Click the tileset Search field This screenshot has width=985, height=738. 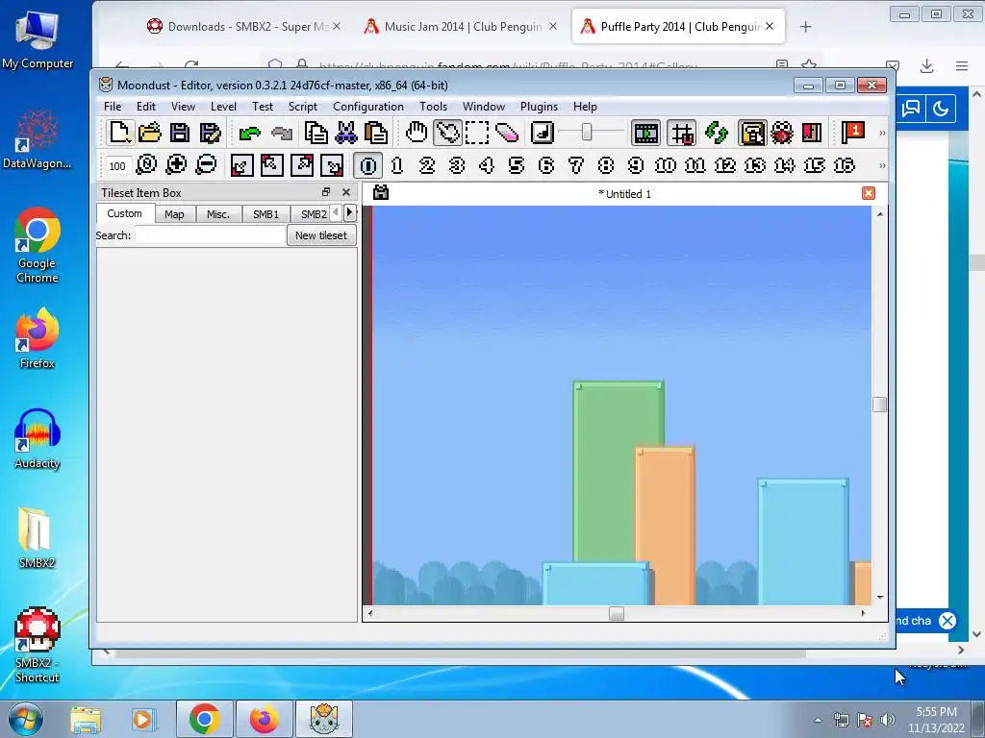coord(211,235)
